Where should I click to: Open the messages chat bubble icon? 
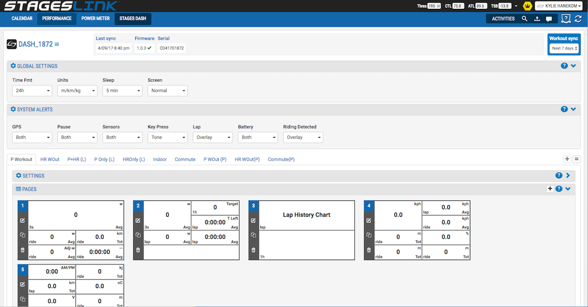[549, 19]
